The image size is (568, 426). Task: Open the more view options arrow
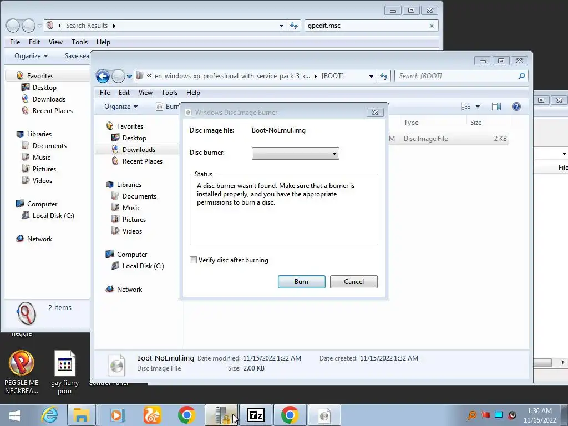coord(478,106)
